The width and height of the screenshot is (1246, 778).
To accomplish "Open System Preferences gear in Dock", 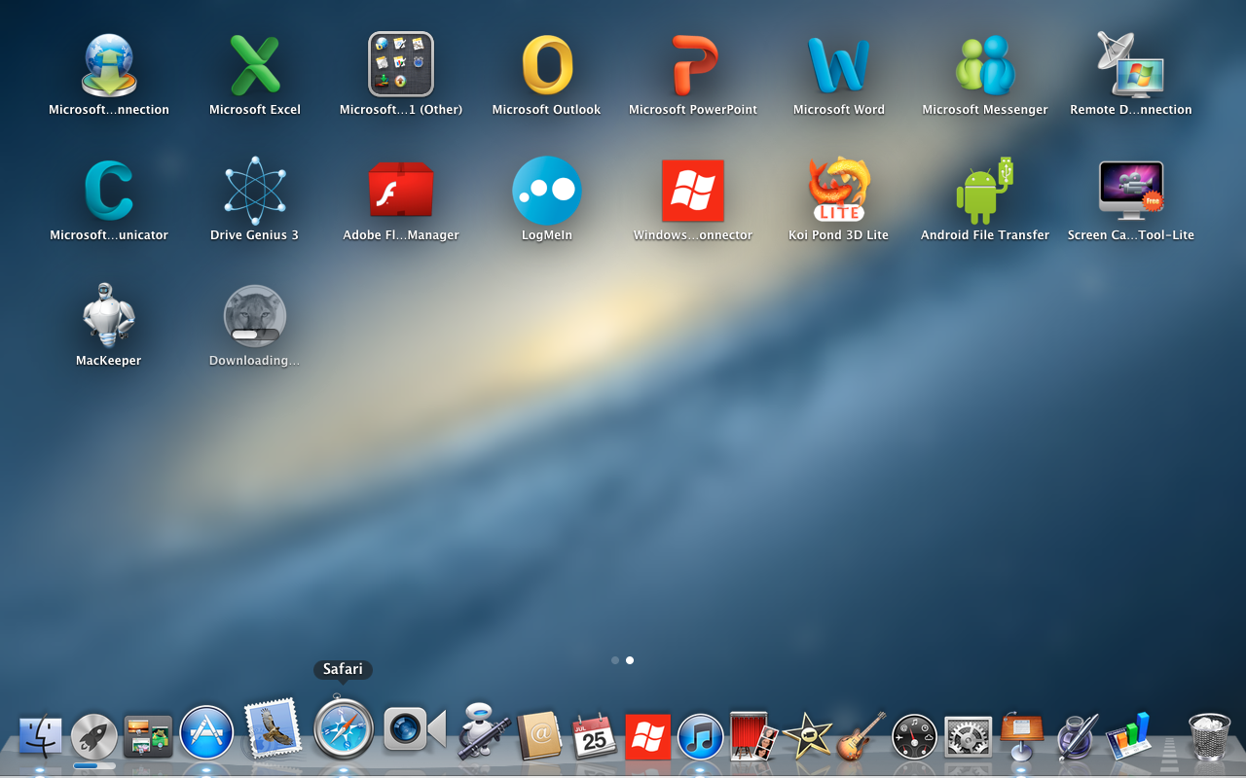I will pos(969,737).
